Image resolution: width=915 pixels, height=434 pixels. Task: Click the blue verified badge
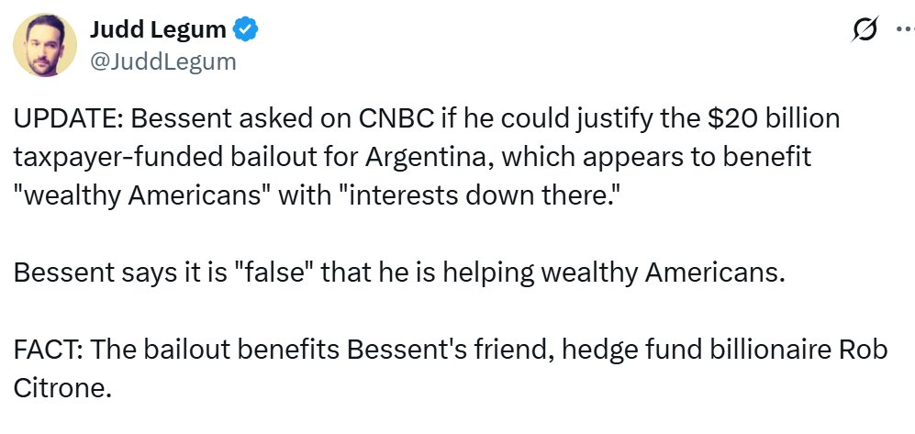[245, 29]
